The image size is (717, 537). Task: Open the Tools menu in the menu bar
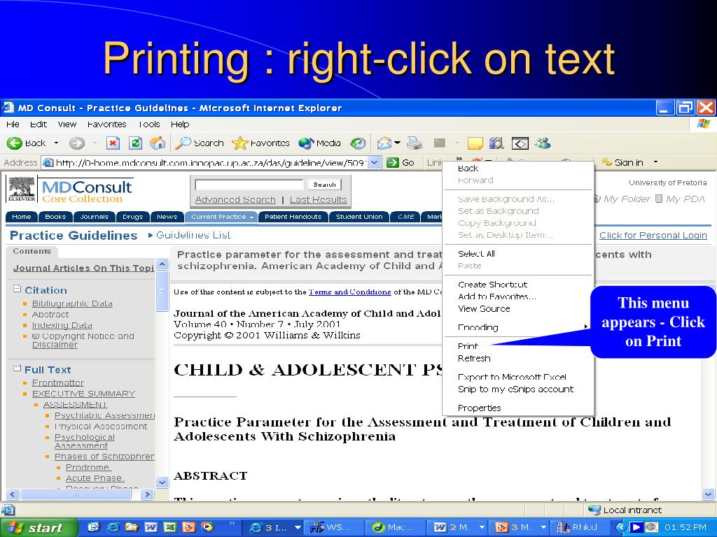149,124
